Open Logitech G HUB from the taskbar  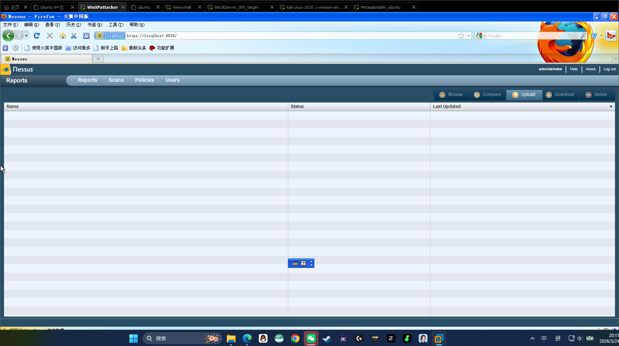(359, 338)
